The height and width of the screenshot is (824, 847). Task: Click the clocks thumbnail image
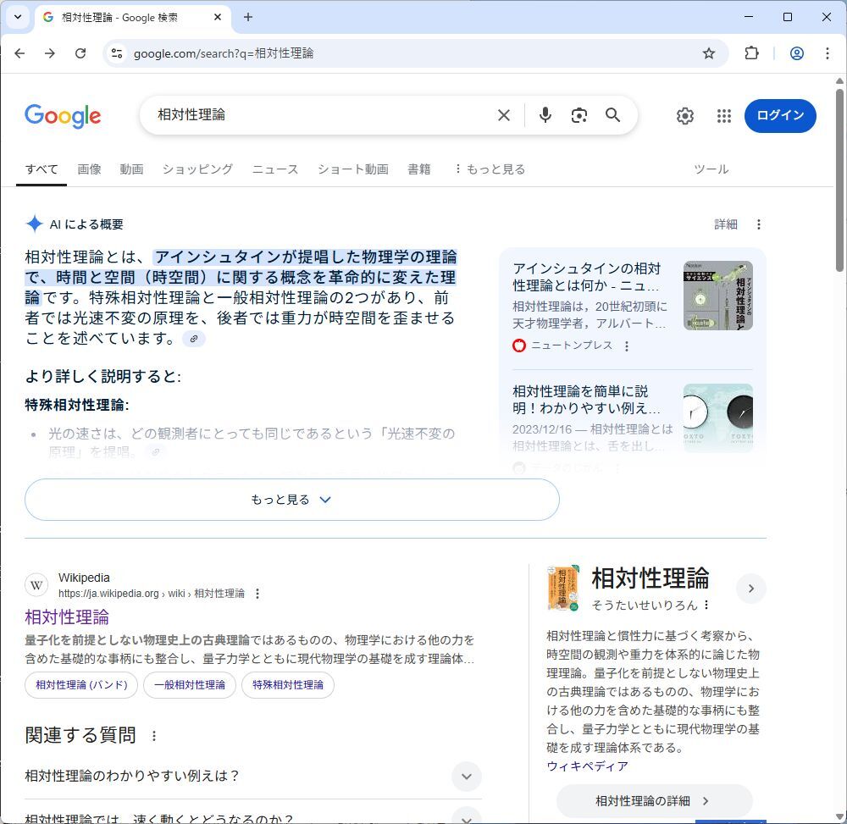click(x=718, y=418)
